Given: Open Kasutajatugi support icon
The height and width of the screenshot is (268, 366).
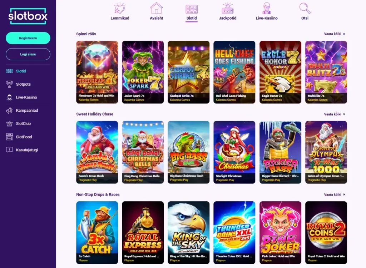Looking at the screenshot, I should coord(9,150).
